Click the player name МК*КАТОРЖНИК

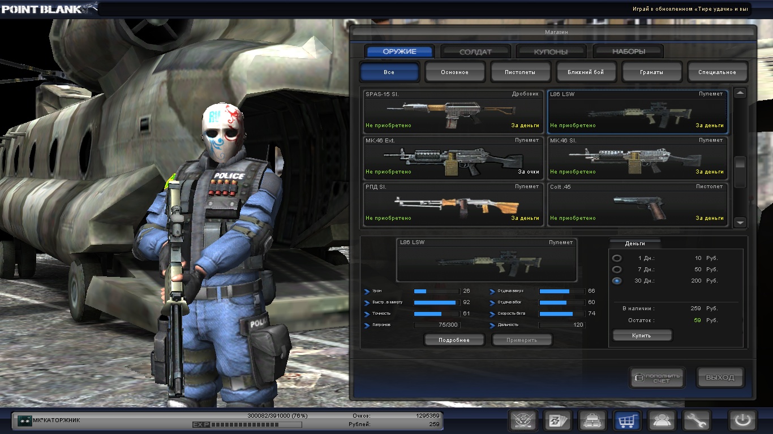57,420
